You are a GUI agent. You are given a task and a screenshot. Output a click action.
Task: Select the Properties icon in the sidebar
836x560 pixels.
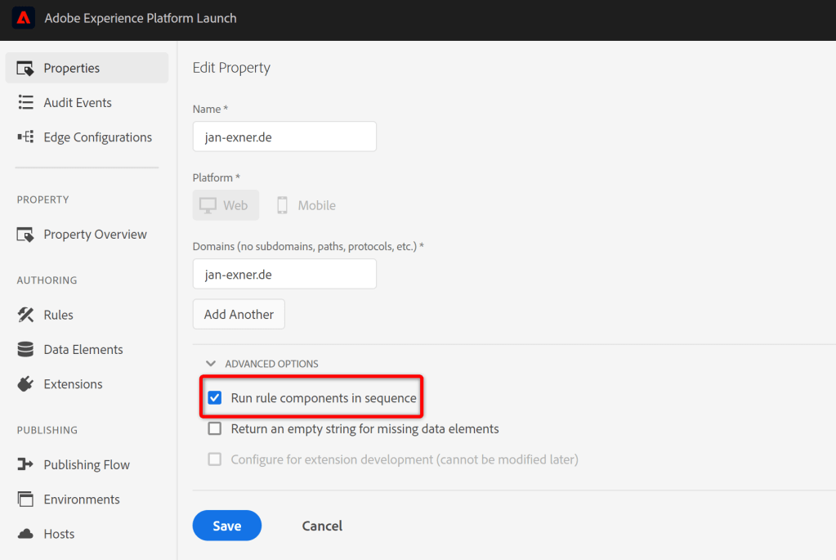tap(25, 67)
